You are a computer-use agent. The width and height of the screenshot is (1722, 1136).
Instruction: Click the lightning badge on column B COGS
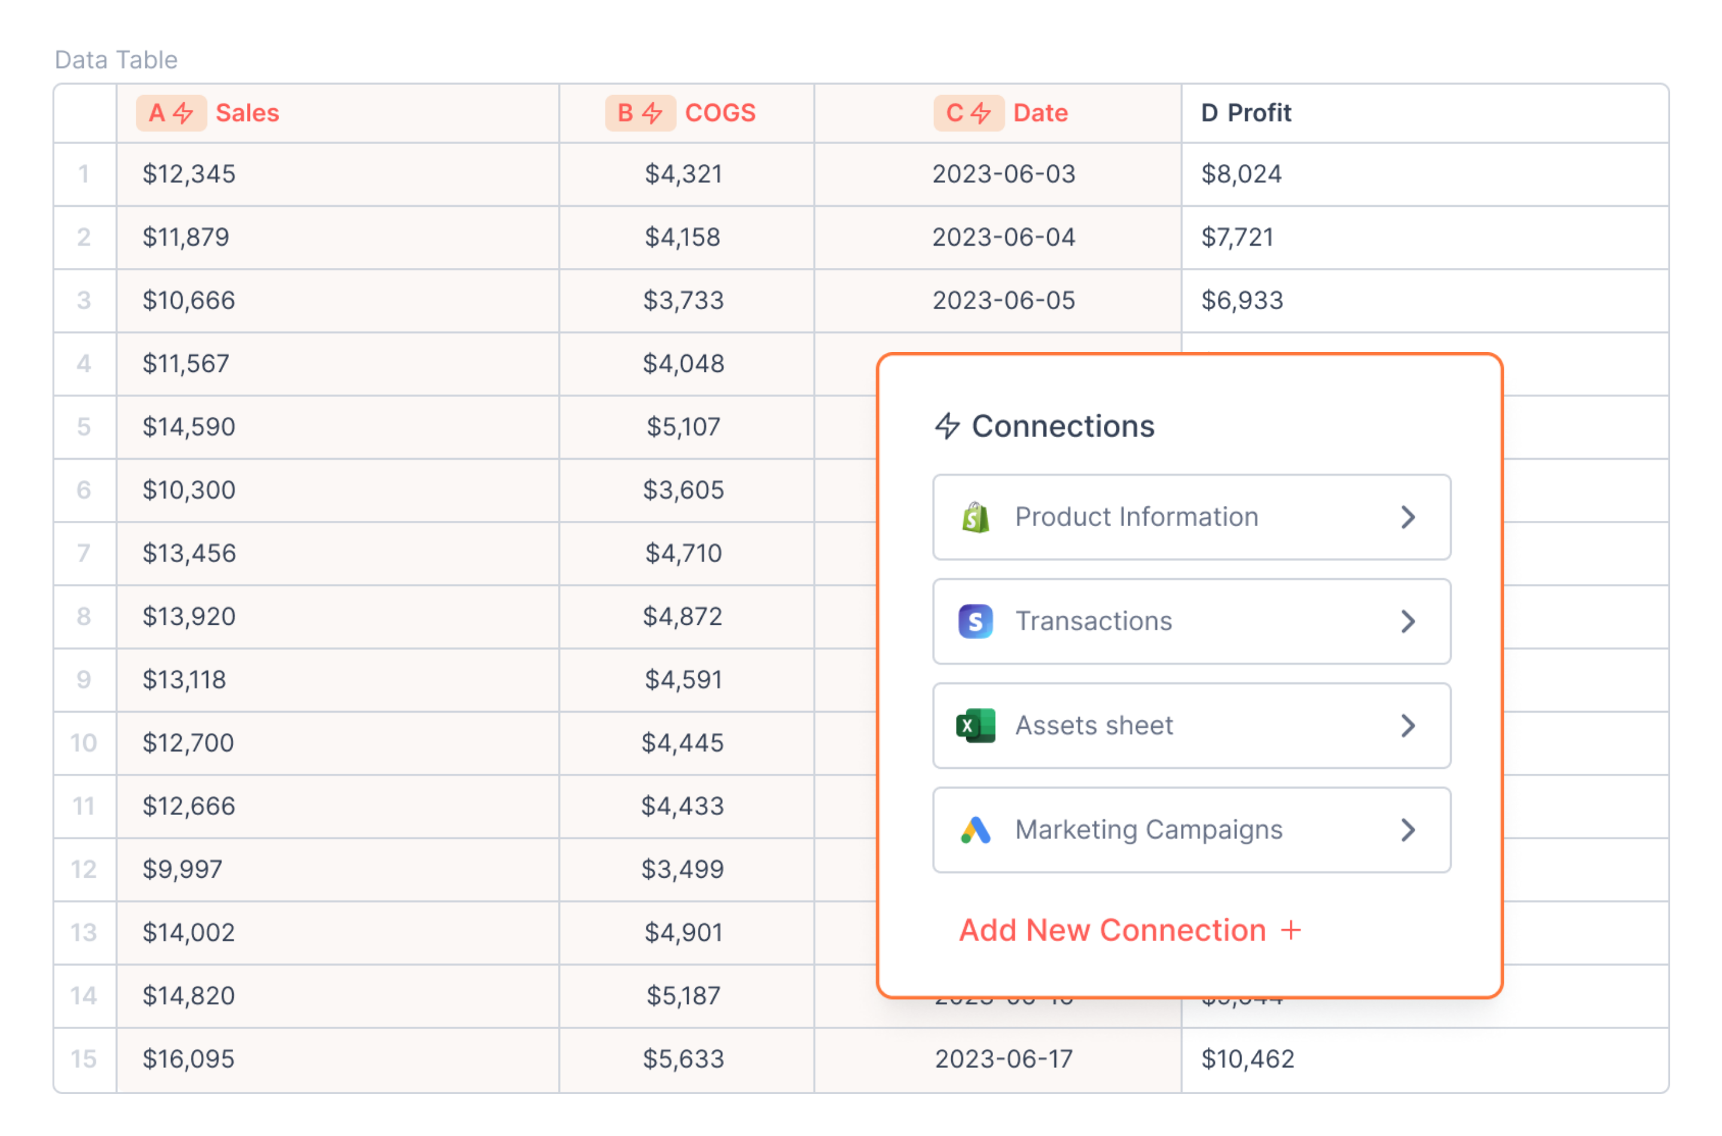point(640,113)
